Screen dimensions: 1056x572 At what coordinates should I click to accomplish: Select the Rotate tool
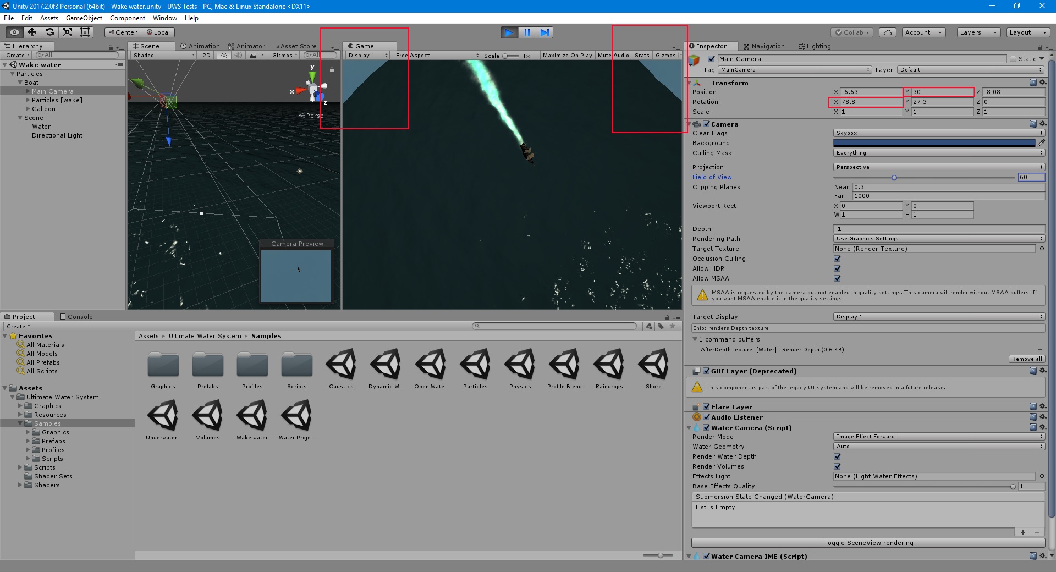[x=50, y=32]
